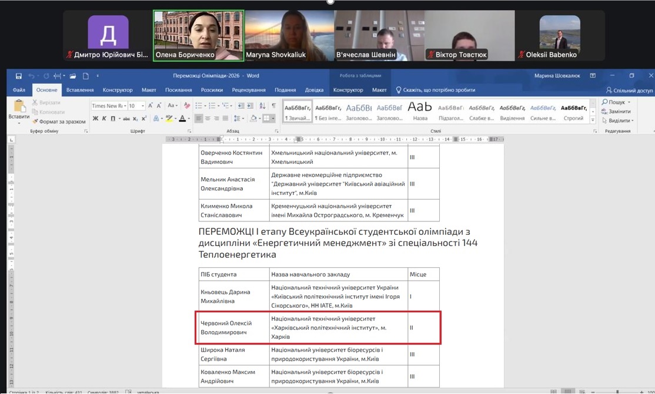The width and height of the screenshot is (655, 394).
Task: Toggle show paragraph marks (¶)
Action: [x=273, y=106]
